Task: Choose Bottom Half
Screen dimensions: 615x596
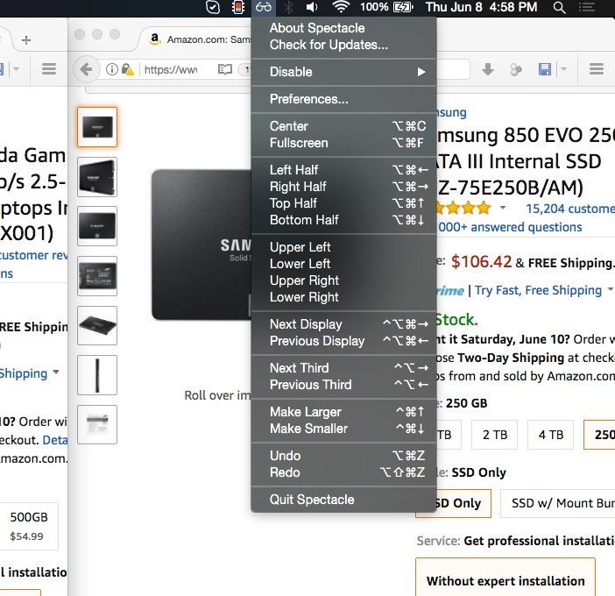Action: tap(343, 220)
